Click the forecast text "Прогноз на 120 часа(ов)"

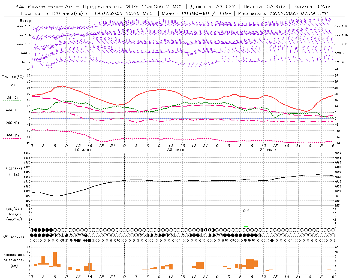coord(52,13)
